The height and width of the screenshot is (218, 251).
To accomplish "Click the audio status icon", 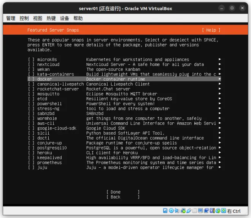I will coord(177,211).
